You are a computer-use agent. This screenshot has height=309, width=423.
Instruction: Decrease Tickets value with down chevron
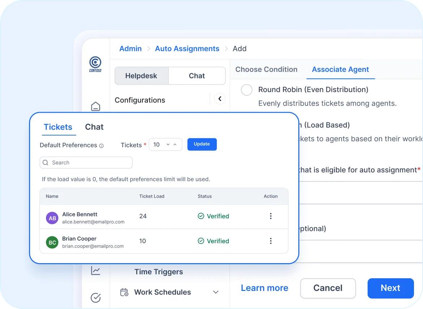coord(168,145)
